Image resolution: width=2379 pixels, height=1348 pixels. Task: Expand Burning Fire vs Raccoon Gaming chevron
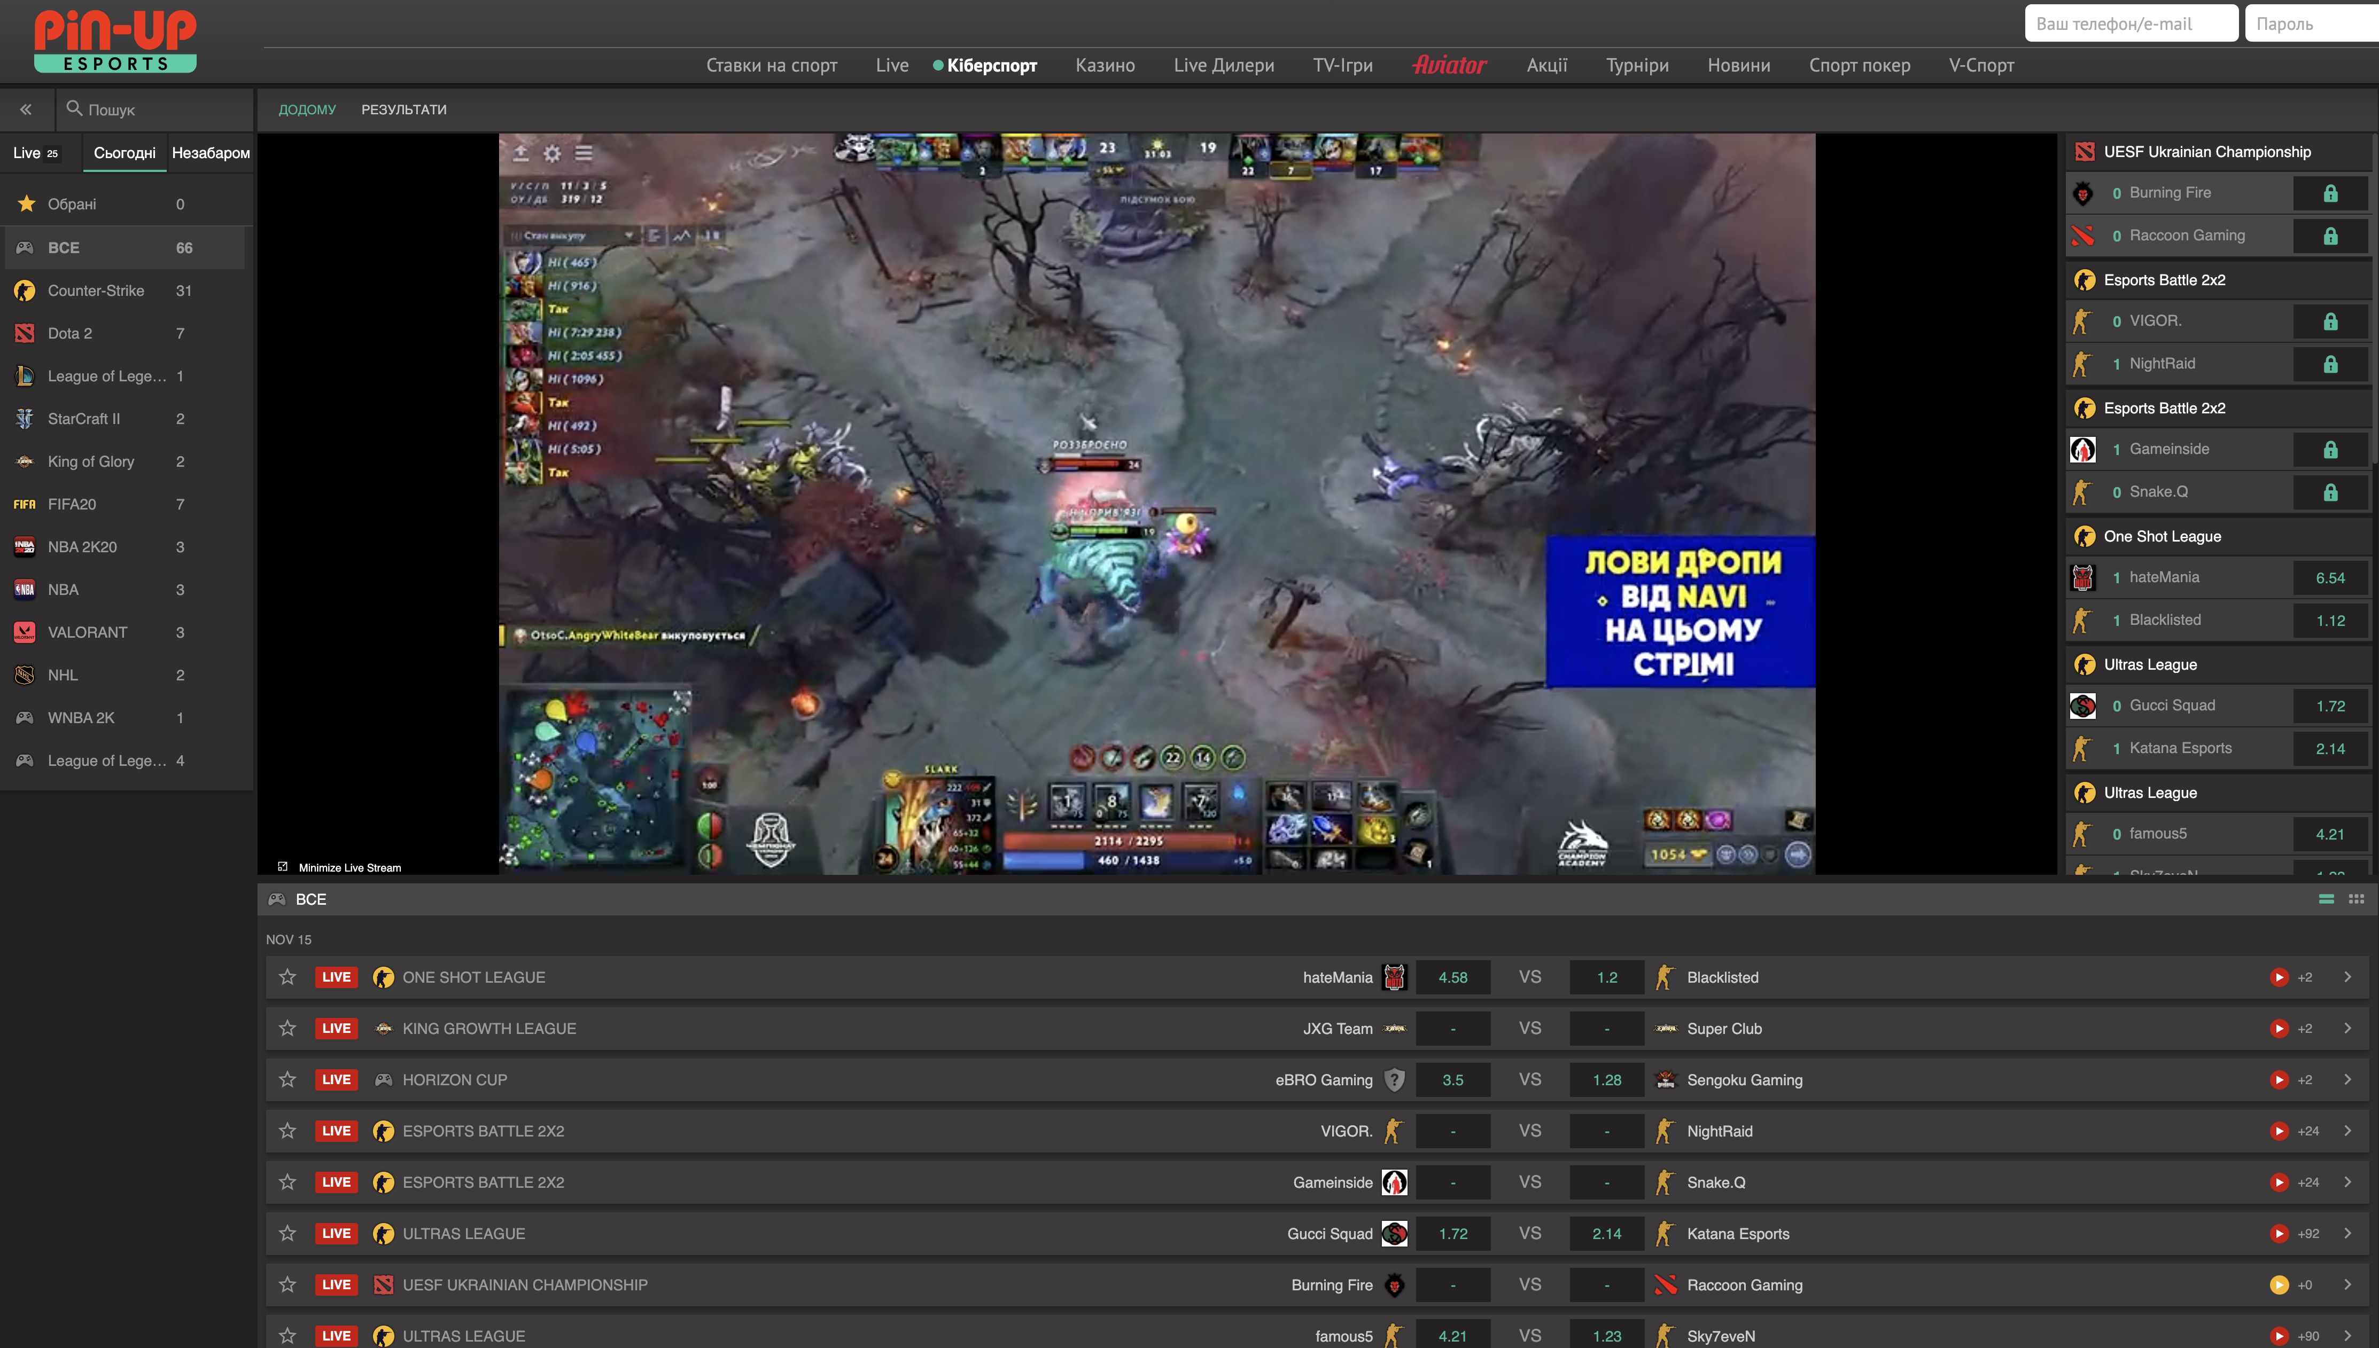tap(2347, 1284)
